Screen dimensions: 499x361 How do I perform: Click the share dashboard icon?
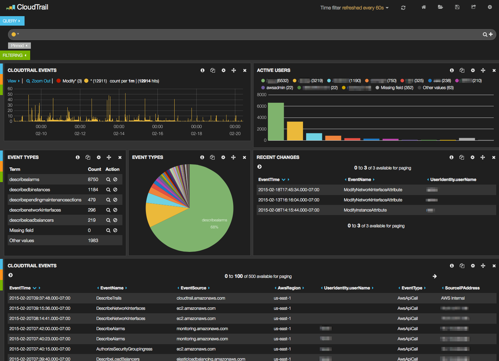click(473, 7)
